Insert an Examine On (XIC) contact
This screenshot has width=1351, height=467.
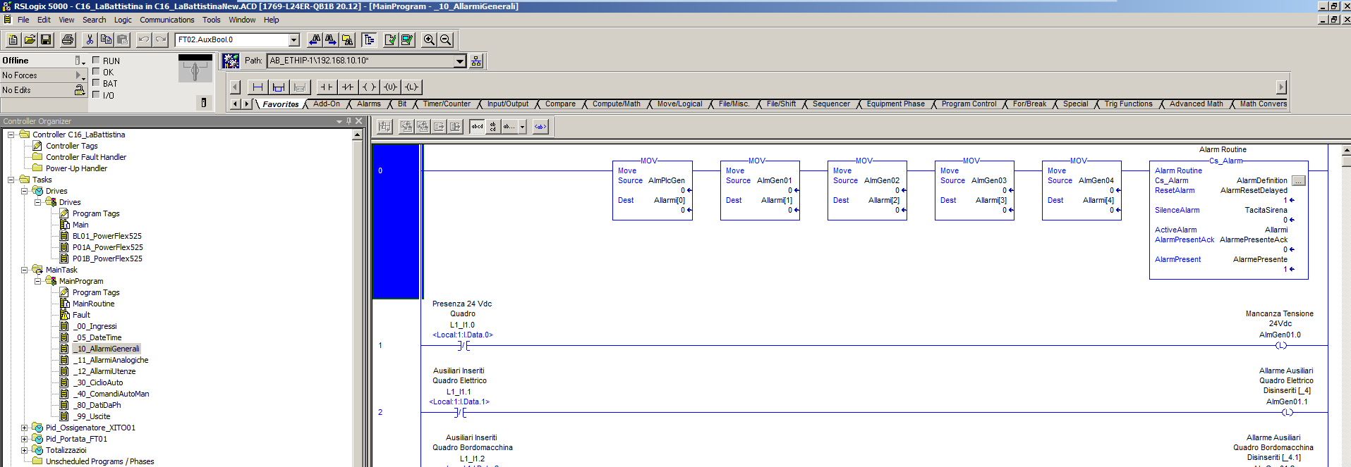pyautogui.click(x=326, y=87)
